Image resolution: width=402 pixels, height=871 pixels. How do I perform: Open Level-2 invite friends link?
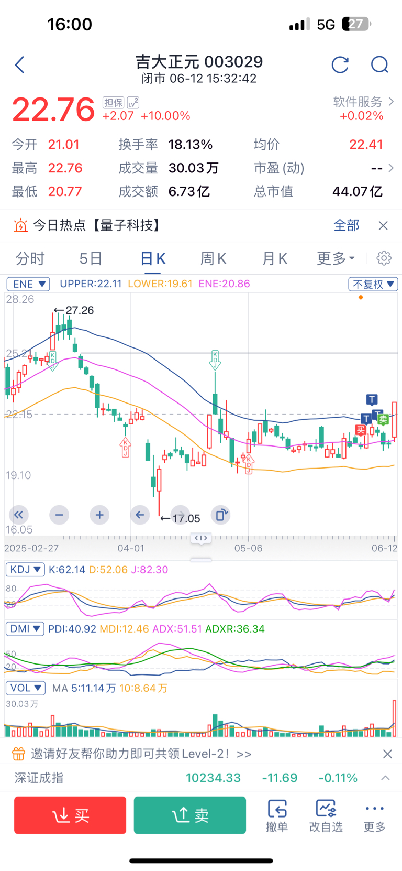point(141,754)
